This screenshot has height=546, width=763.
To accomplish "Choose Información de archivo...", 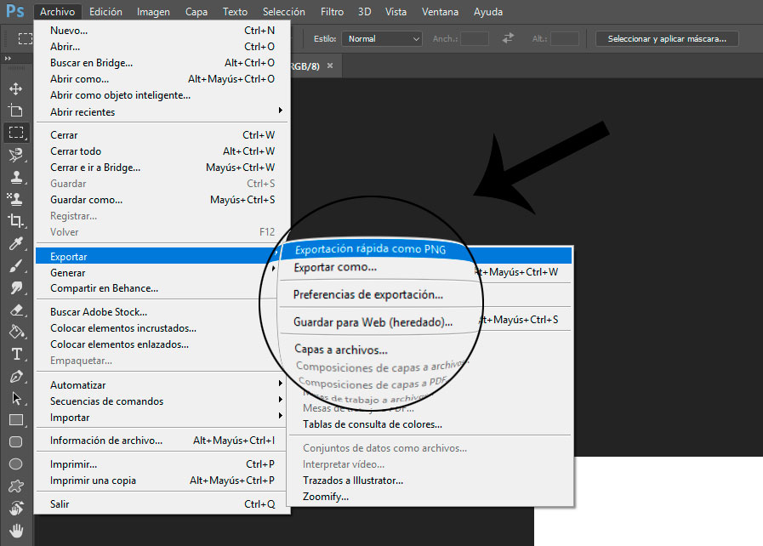I will point(162,441).
